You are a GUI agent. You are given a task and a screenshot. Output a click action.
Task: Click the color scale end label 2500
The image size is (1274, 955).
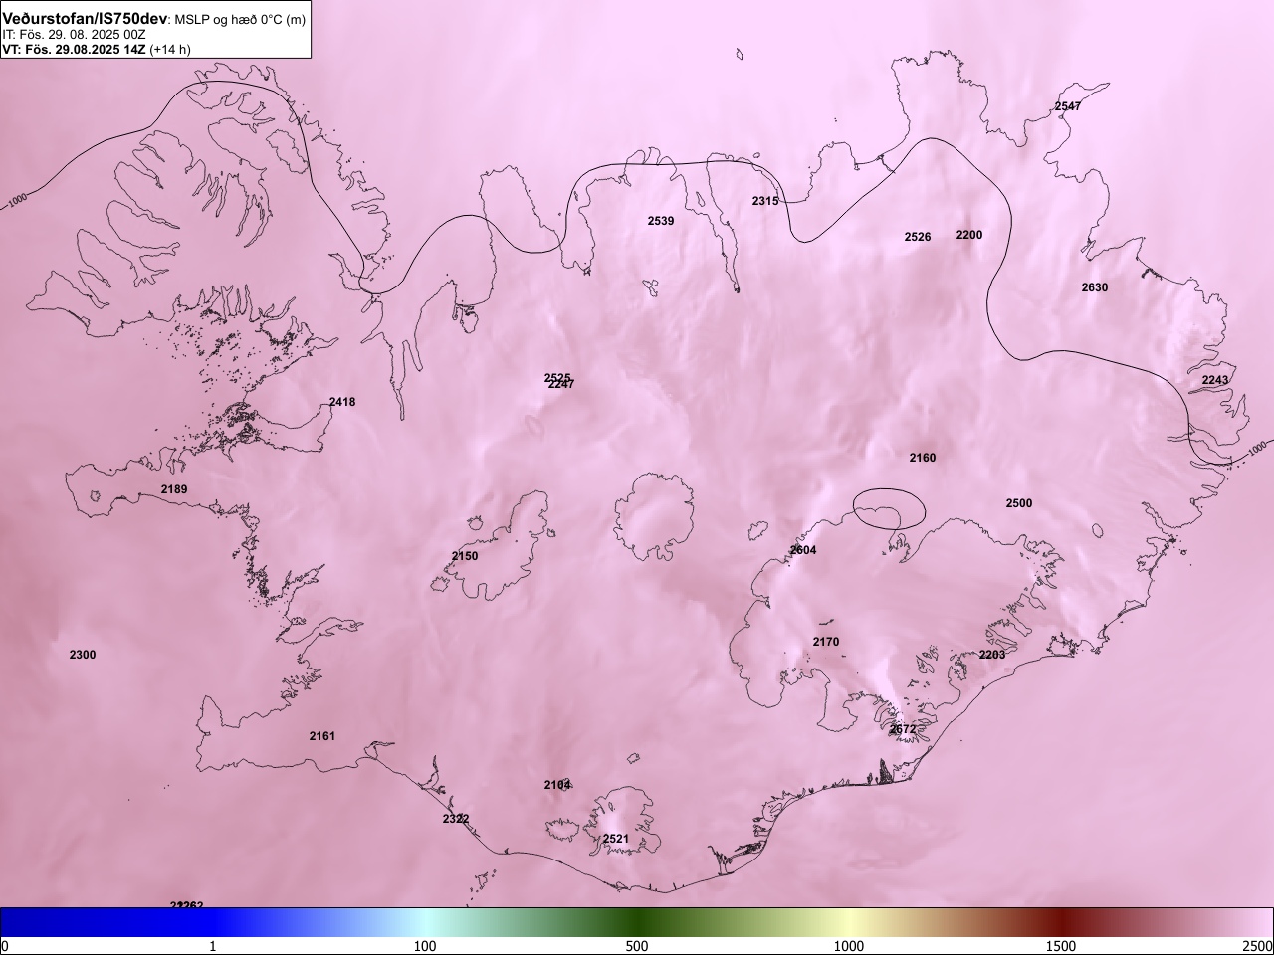pyautogui.click(x=1257, y=945)
